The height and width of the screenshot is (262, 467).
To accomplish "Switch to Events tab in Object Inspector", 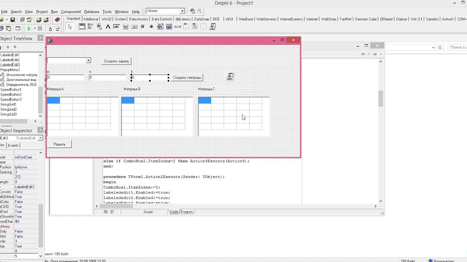I will (13, 145).
